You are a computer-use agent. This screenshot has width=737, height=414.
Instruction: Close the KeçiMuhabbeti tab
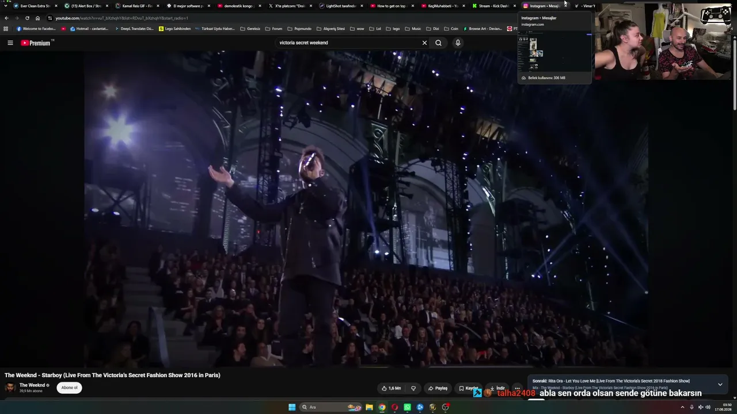click(464, 6)
